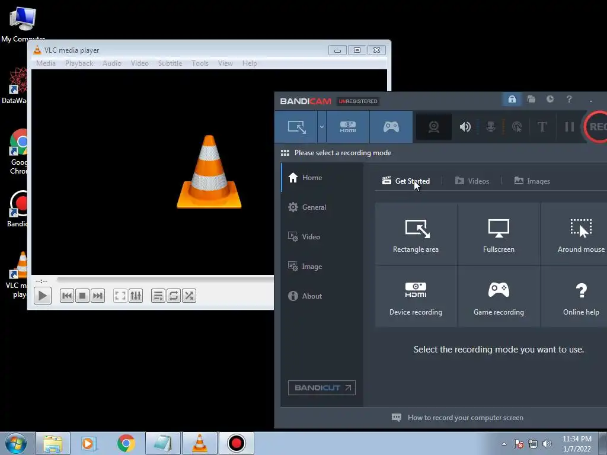Toggle microphone recording in Bandicam toolbar
Image resolution: width=607 pixels, height=455 pixels.
coord(490,127)
